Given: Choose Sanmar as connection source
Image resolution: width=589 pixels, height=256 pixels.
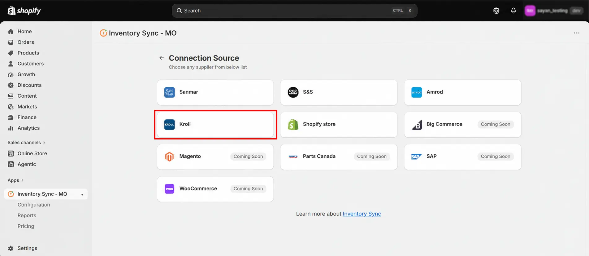Looking at the screenshot, I should coord(215,92).
